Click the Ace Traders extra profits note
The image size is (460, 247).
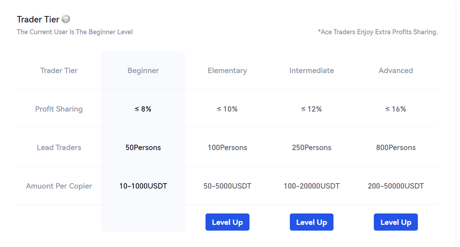tap(377, 32)
